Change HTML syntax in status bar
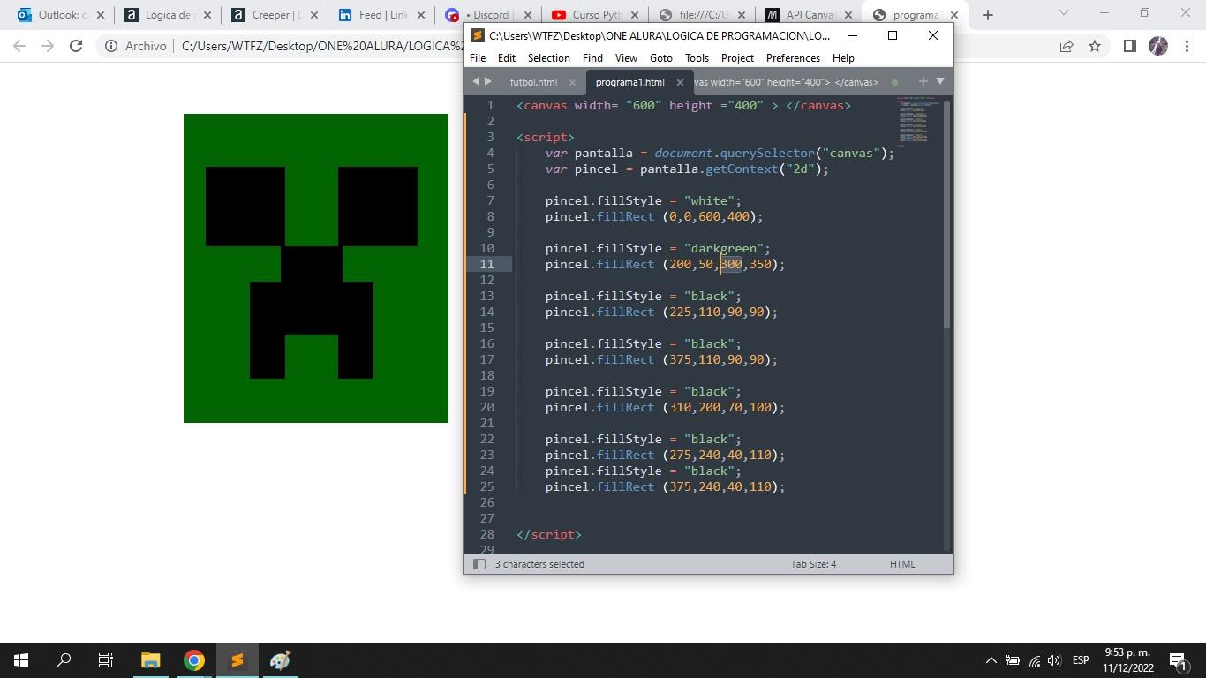This screenshot has width=1206, height=678. click(902, 564)
